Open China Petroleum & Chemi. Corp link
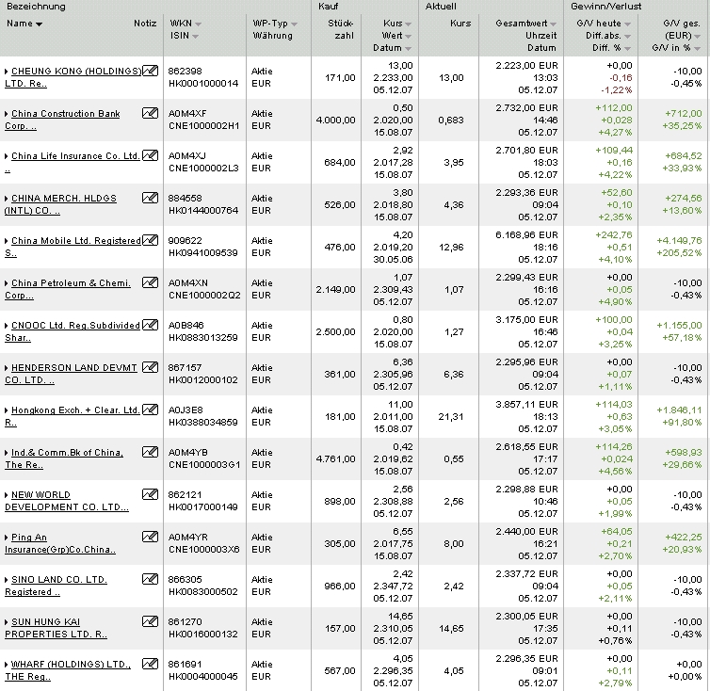710x691 pixels. pyautogui.click(x=68, y=289)
